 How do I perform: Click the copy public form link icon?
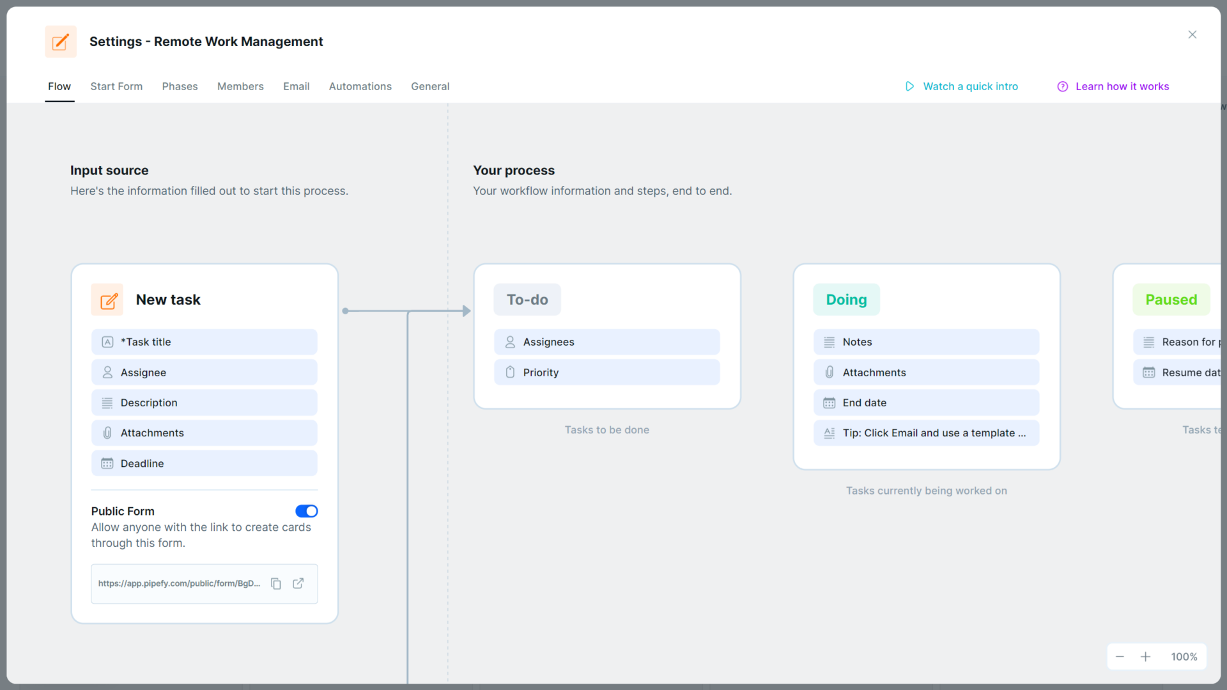(x=275, y=583)
